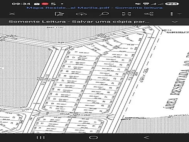Tap the Android back button
The height and width of the screenshot is (142, 189).
pos(147,137)
